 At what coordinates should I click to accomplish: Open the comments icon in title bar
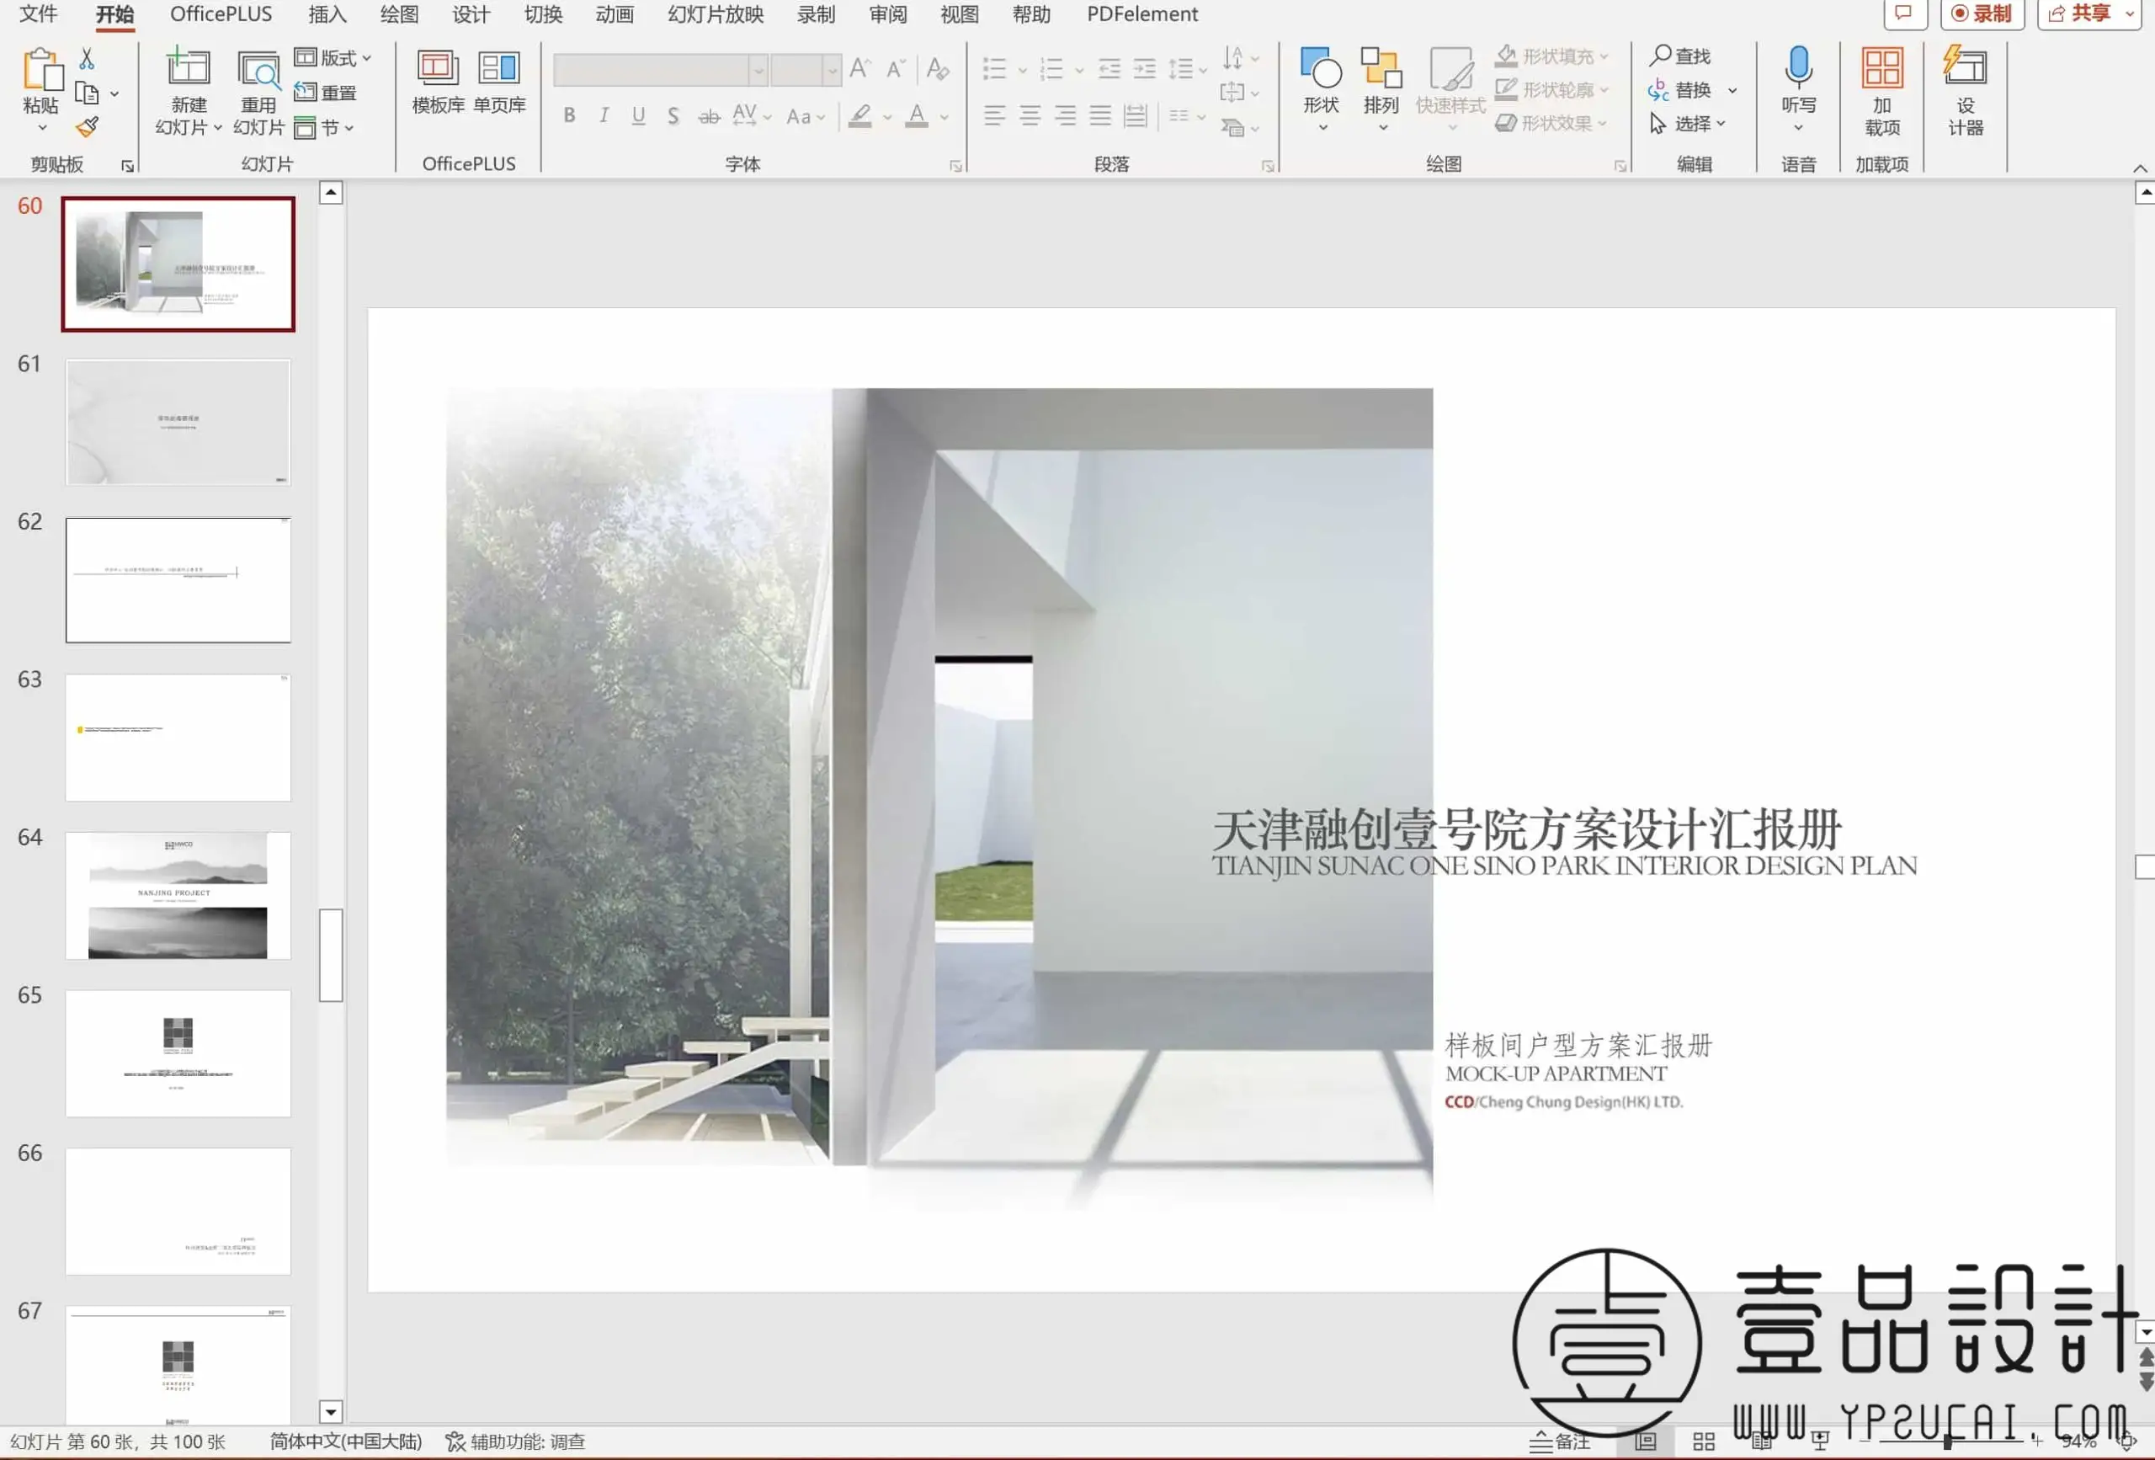coord(1905,14)
